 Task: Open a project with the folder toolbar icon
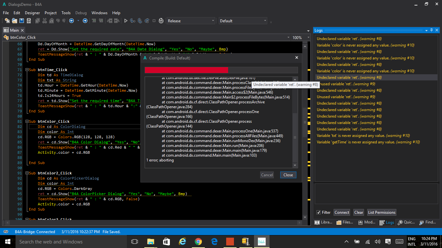[x=15, y=21]
